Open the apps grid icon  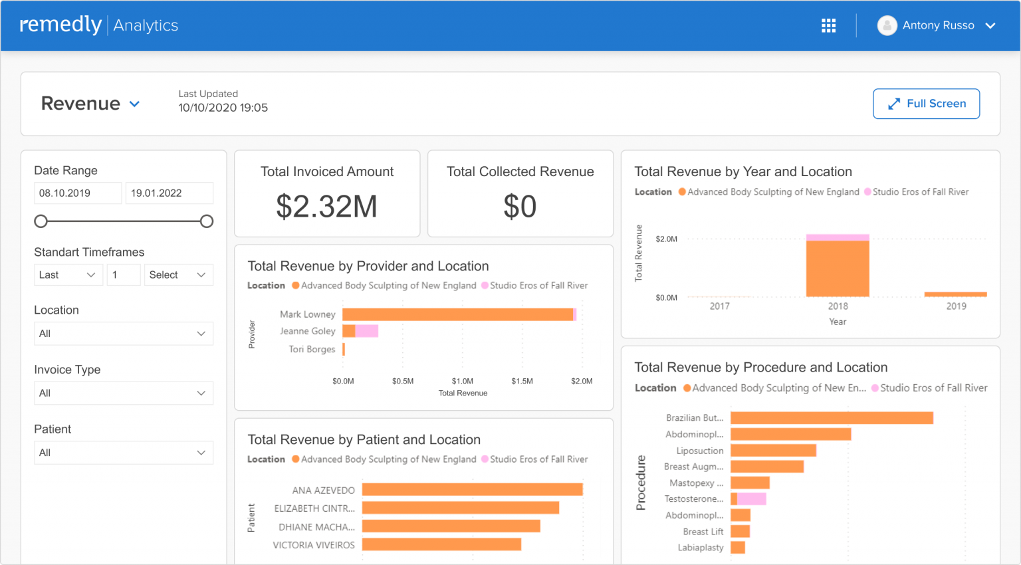(x=828, y=26)
